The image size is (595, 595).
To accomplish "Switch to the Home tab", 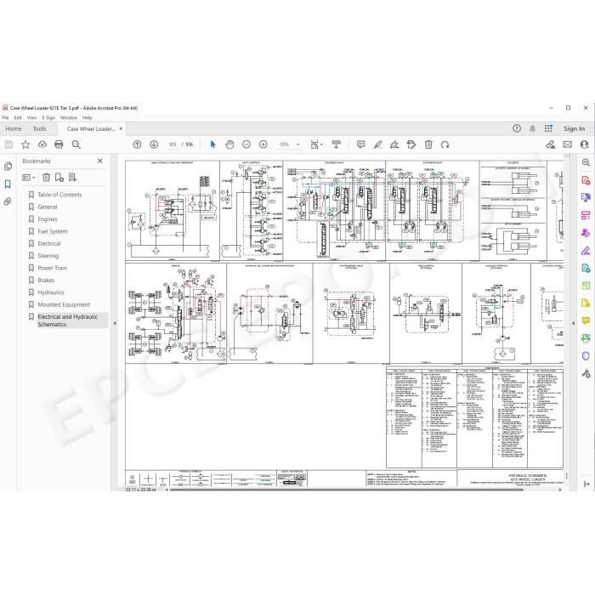I will click(14, 128).
